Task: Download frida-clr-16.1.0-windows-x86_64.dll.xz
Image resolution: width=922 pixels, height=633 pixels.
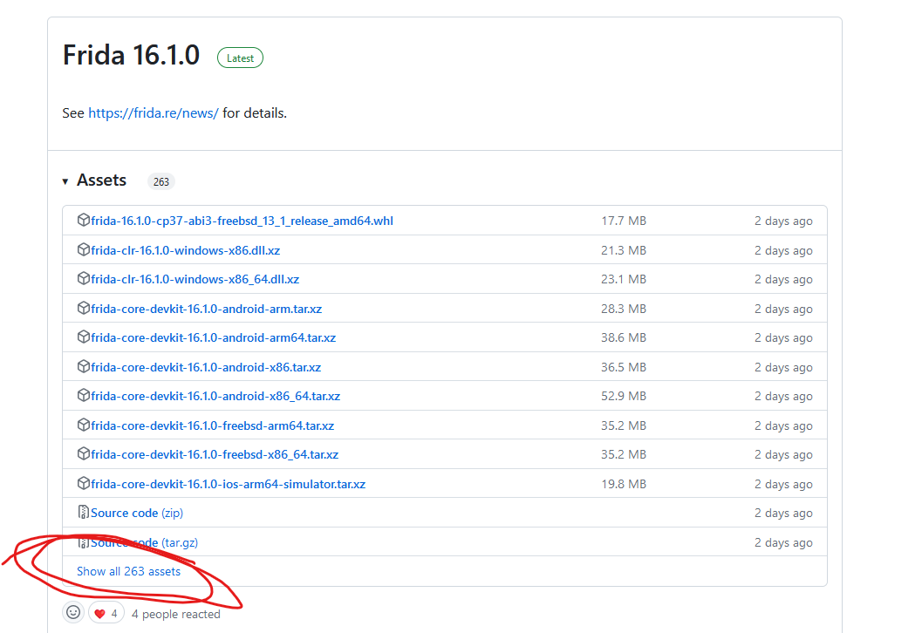Action: click(195, 280)
